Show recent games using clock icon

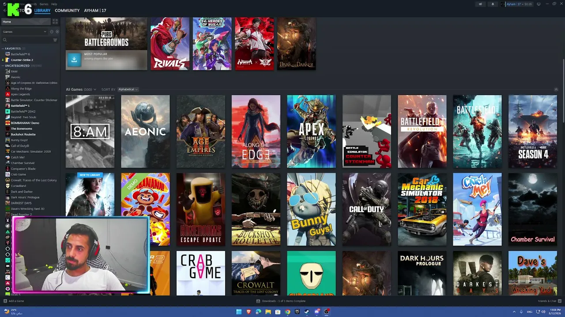click(52, 32)
